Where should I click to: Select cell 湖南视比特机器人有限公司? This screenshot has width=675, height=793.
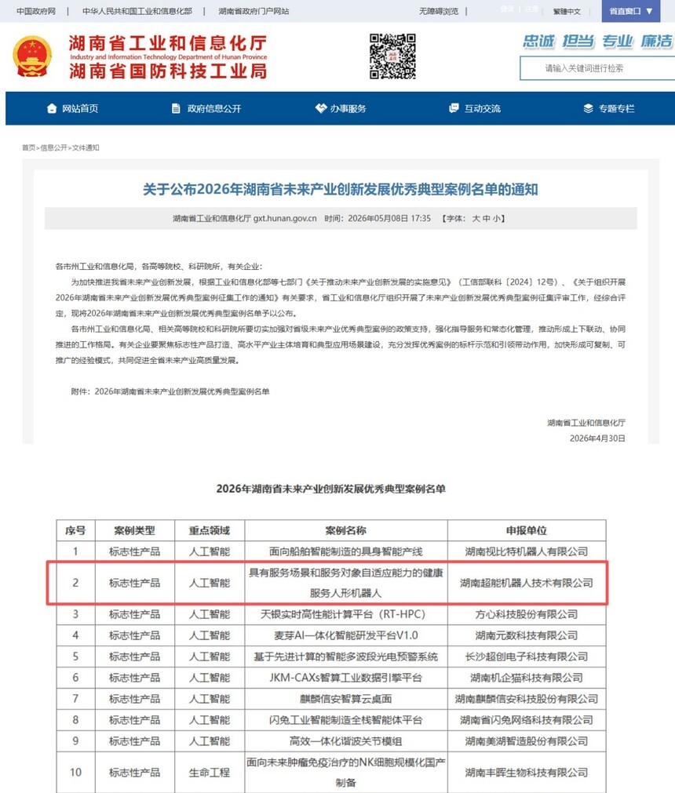[526, 551]
